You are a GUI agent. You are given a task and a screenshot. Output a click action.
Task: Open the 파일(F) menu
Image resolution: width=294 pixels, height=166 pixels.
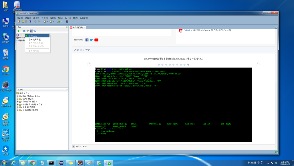coord(20,18)
